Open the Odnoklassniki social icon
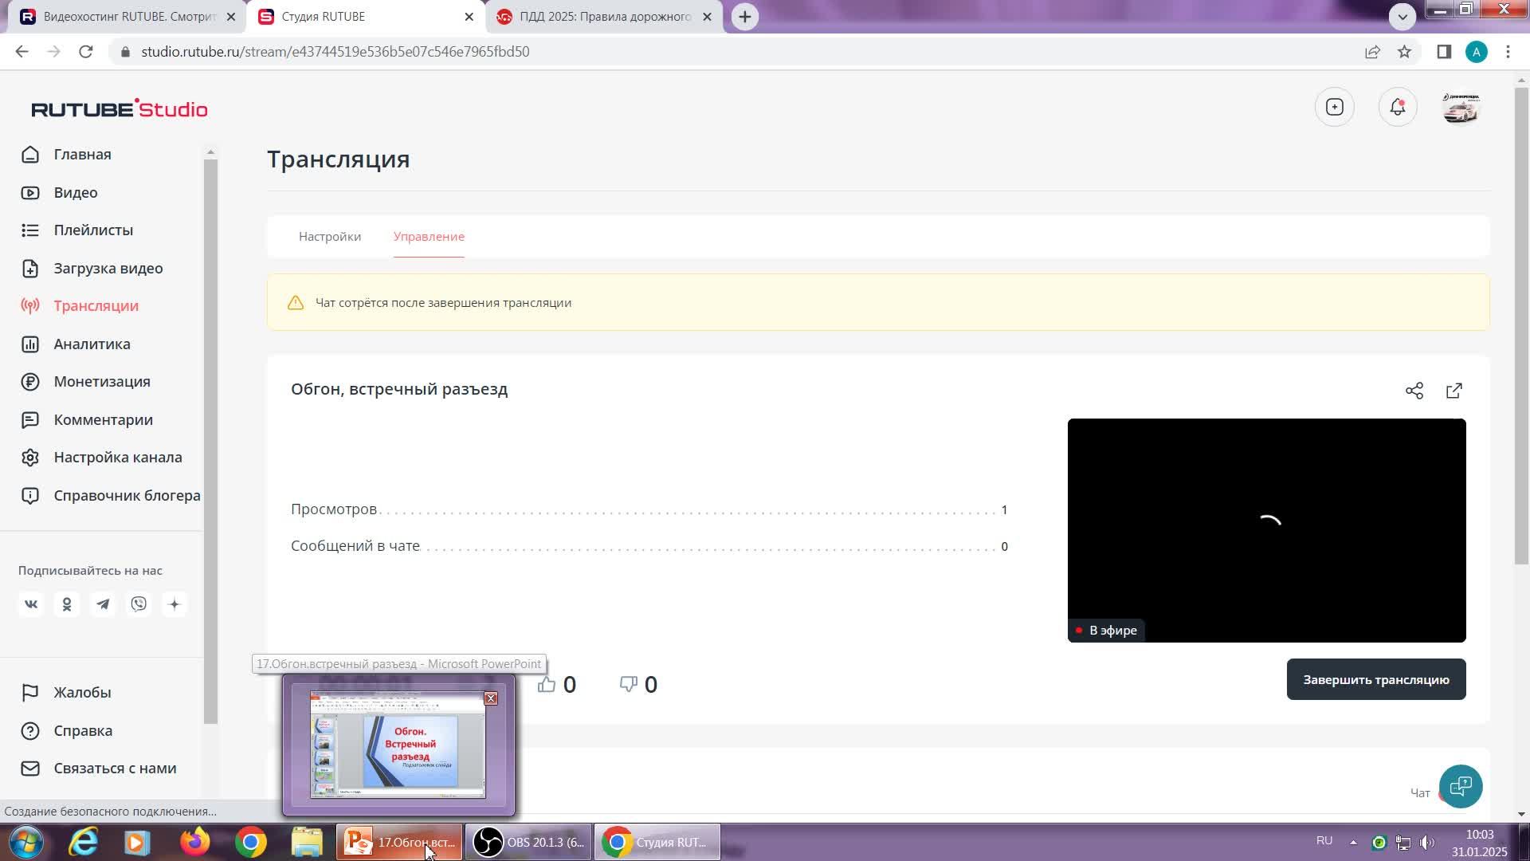This screenshot has height=861, width=1530. coord(67,604)
